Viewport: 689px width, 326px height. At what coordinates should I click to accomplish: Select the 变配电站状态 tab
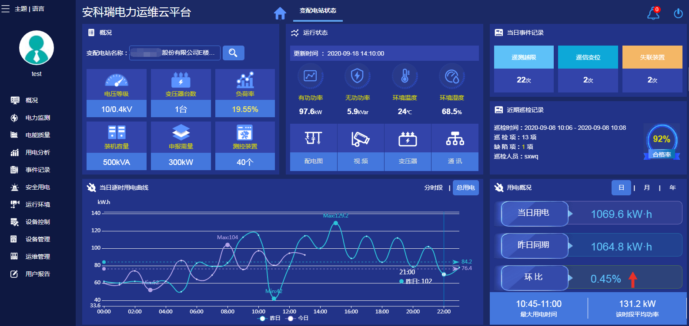pyautogui.click(x=318, y=11)
